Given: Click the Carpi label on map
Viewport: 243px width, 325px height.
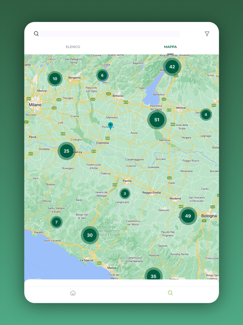Looking at the screenshot, I should (171, 183).
